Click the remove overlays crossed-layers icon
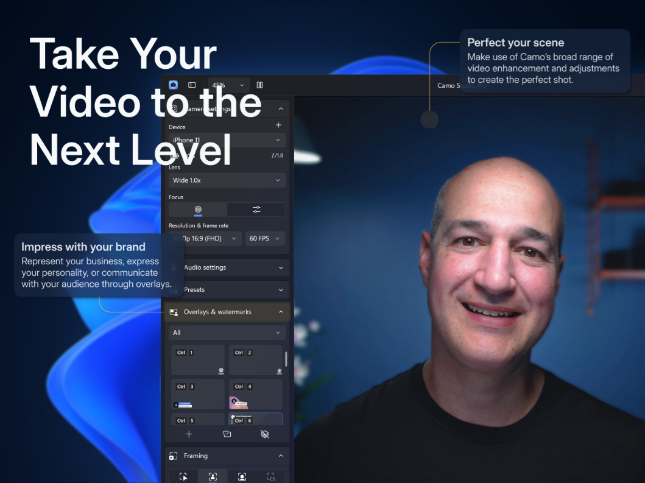 264,434
